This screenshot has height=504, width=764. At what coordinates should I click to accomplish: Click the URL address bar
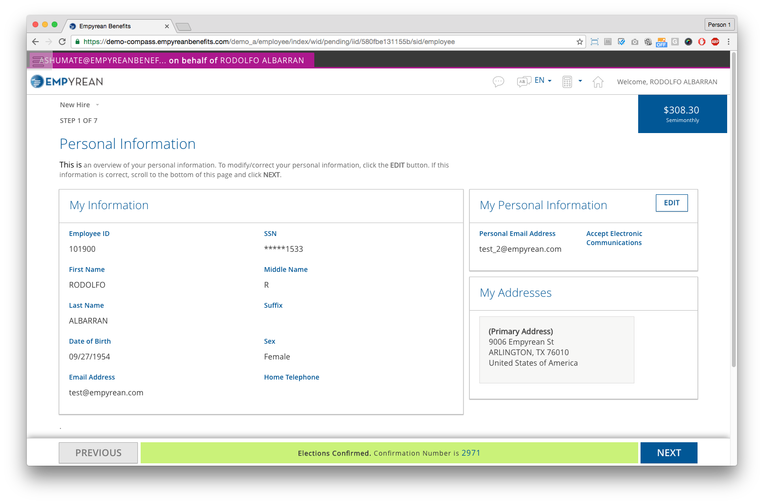328,42
